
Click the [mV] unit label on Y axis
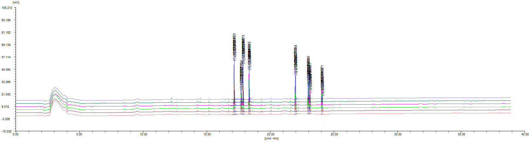point(16,3)
